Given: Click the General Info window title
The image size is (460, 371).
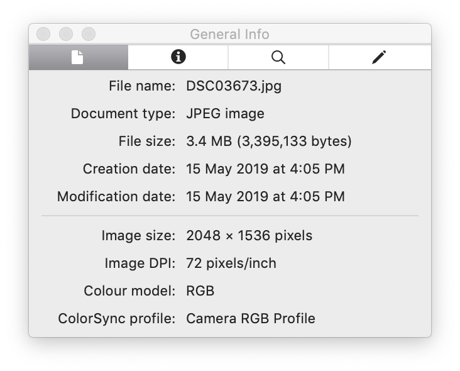Looking at the screenshot, I should (x=229, y=34).
